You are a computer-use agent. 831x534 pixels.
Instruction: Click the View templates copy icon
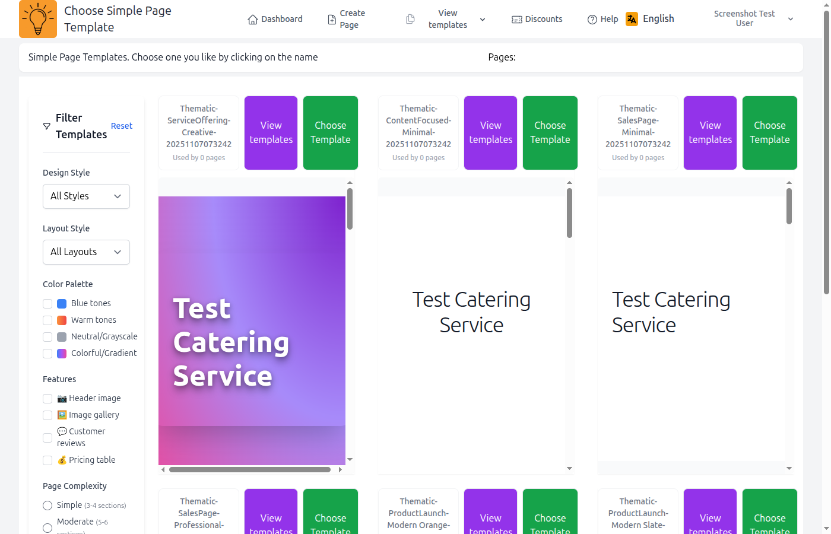[x=410, y=19]
